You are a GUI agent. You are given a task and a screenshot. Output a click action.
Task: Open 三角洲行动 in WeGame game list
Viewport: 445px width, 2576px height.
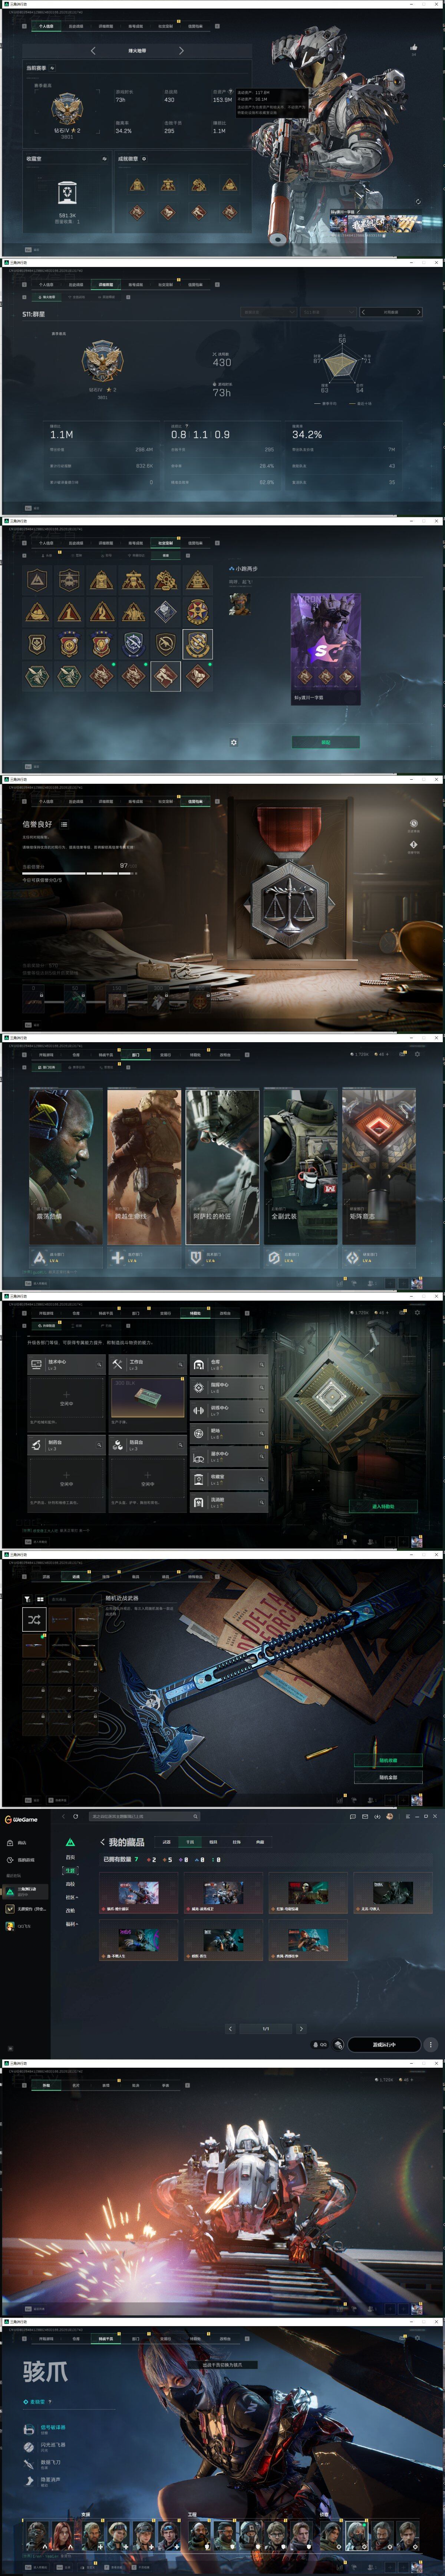(24, 1892)
